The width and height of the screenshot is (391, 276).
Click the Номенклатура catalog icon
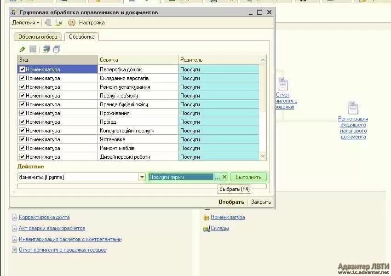click(x=207, y=218)
